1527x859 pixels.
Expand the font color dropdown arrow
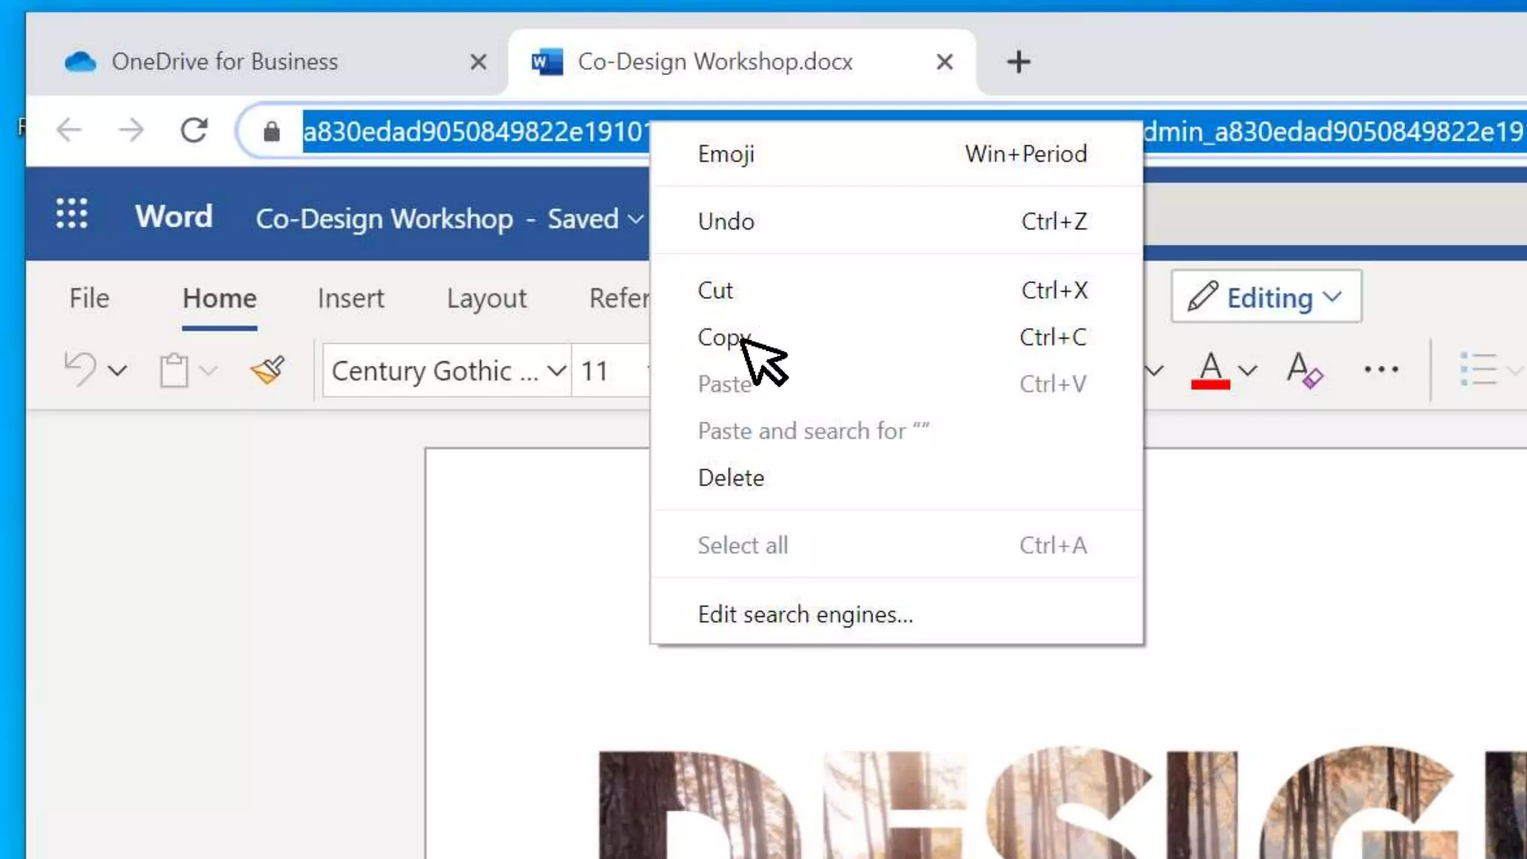pos(1247,370)
